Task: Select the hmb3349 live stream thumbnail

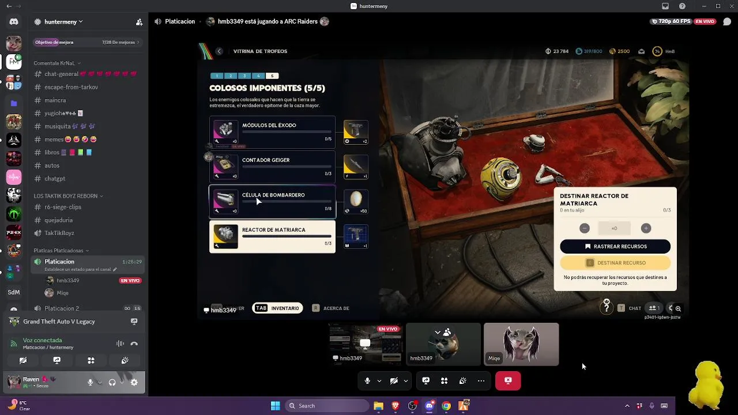Action: 366,344
